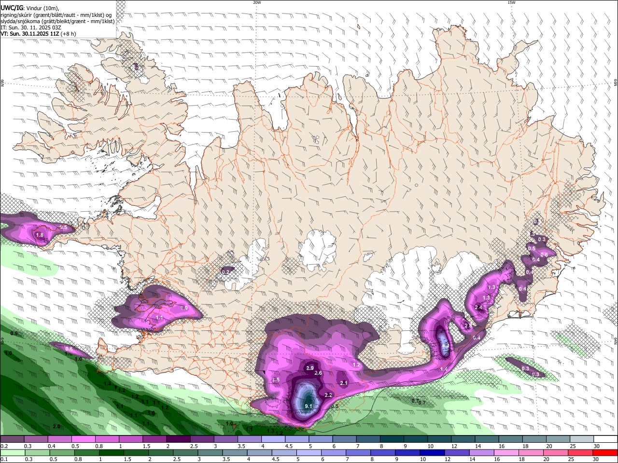Click the 2.6 value label on the map

[318, 373]
